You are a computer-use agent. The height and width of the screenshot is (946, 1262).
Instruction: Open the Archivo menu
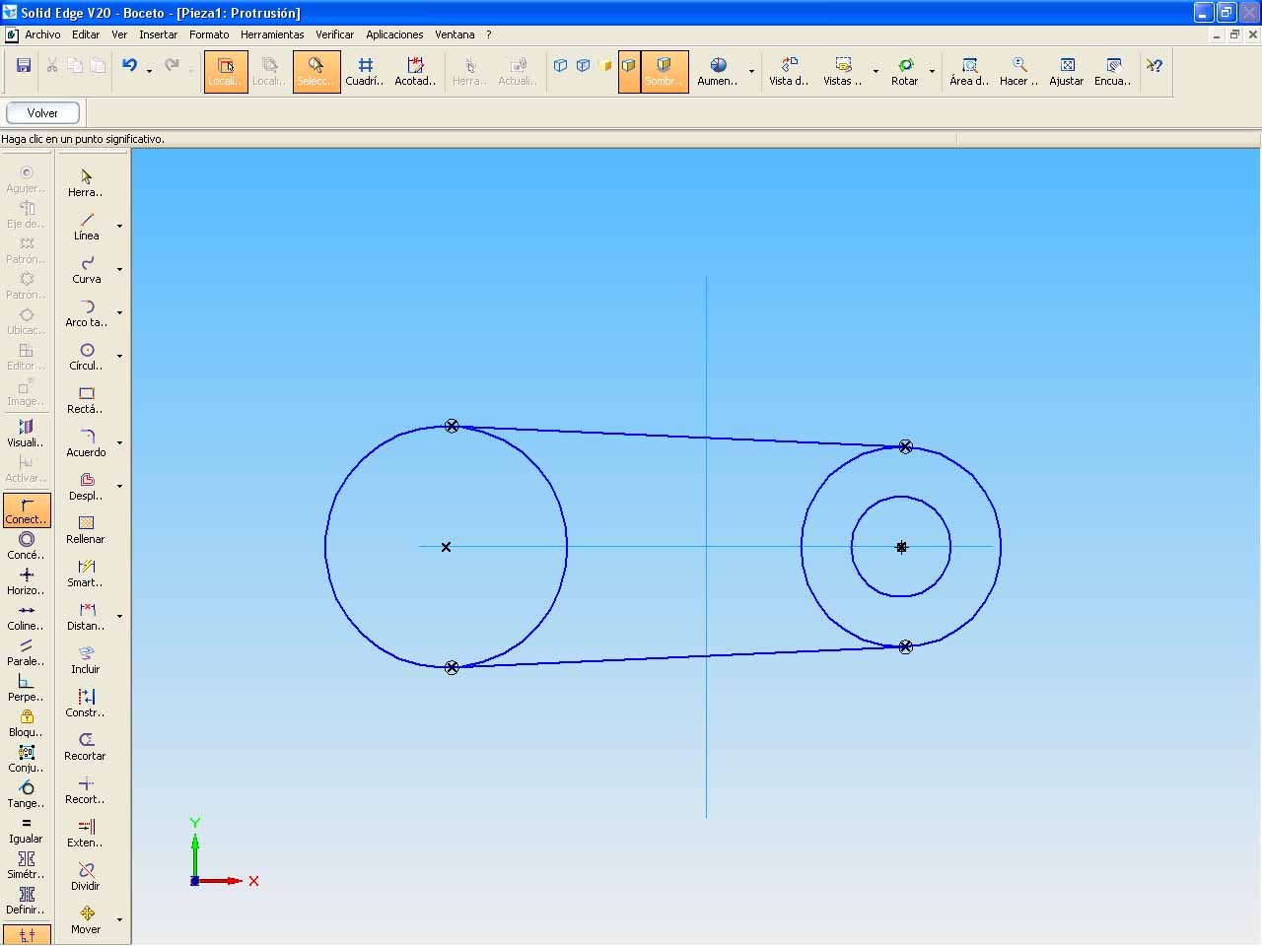click(42, 34)
